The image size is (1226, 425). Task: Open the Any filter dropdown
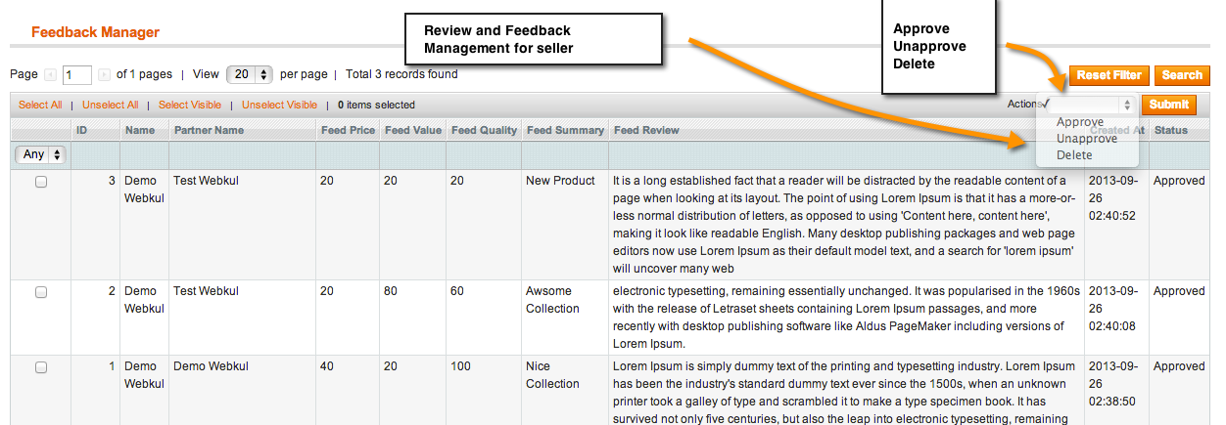tap(40, 154)
